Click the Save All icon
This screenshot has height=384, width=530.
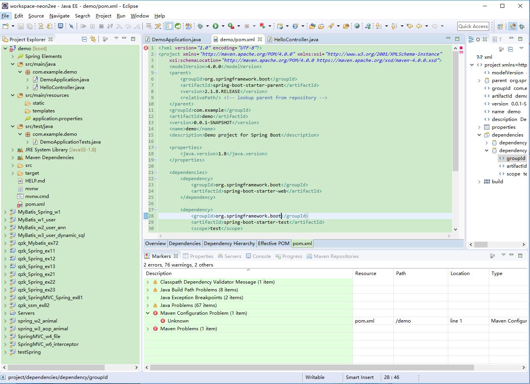coord(30,26)
